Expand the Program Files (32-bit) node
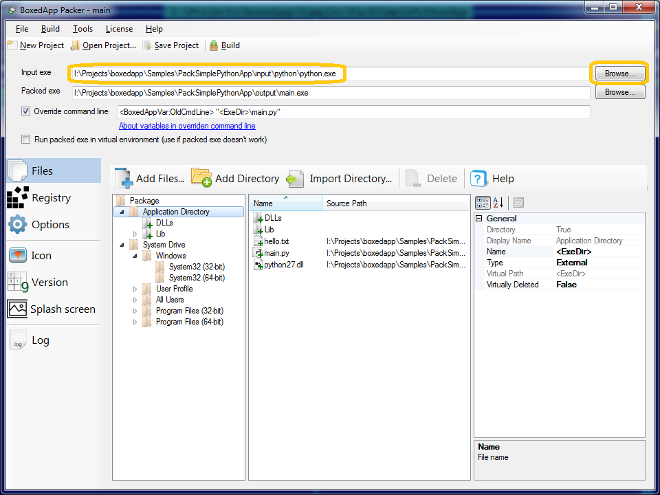 tap(135, 311)
